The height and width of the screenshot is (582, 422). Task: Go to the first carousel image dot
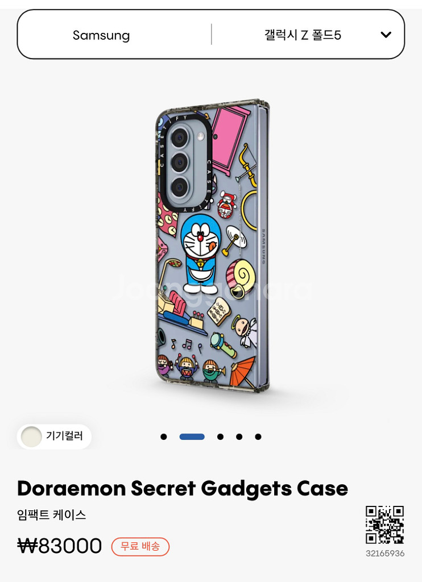click(163, 436)
